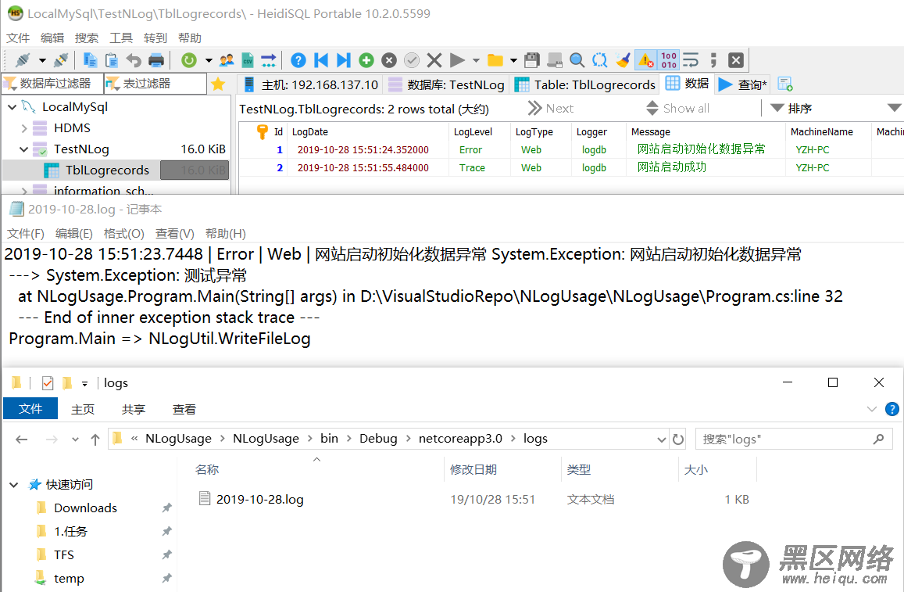Click the export CSV icon

(248, 60)
